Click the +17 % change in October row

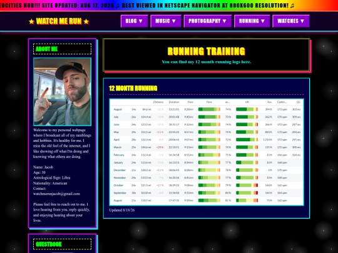[160, 186]
